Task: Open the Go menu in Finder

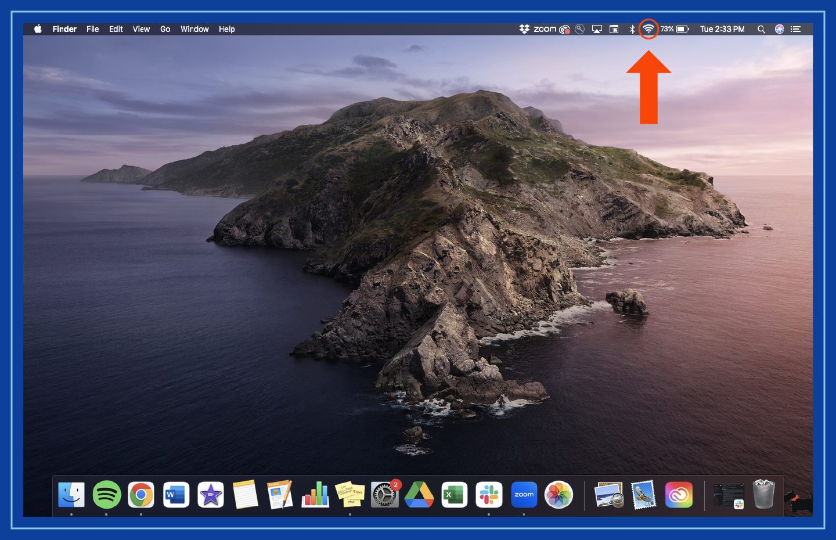Action: point(165,28)
